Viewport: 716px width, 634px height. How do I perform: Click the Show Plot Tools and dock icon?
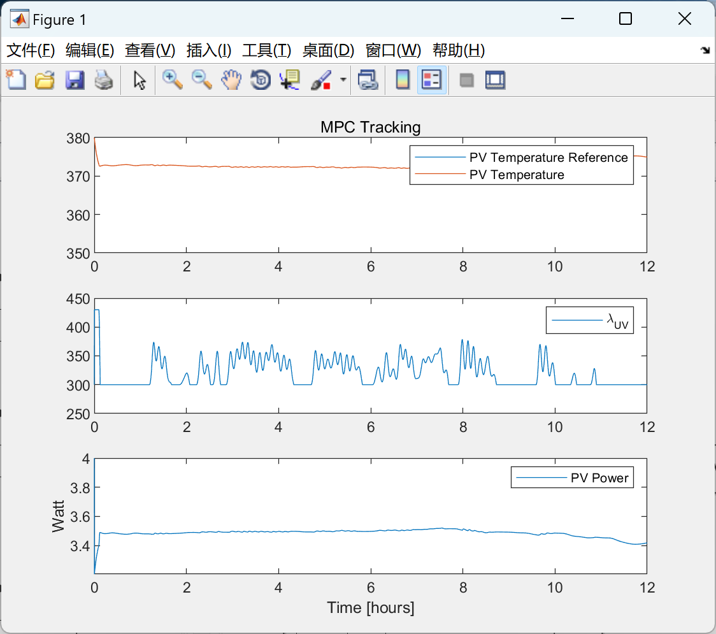click(495, 80)
